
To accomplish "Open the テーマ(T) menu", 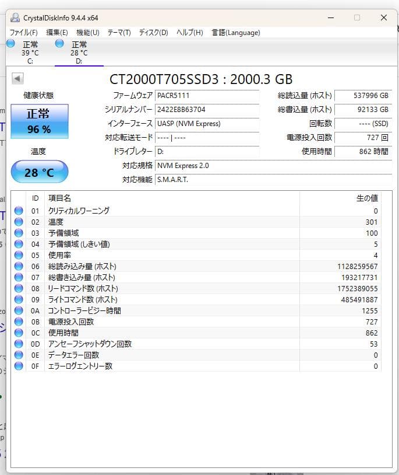I will (119, 33).
